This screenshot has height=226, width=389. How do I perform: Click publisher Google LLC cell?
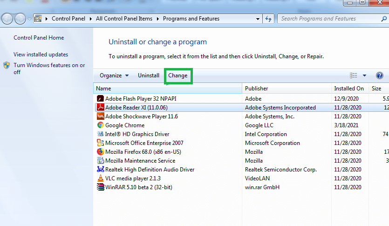pyautogui.click(x=259, y=125)
